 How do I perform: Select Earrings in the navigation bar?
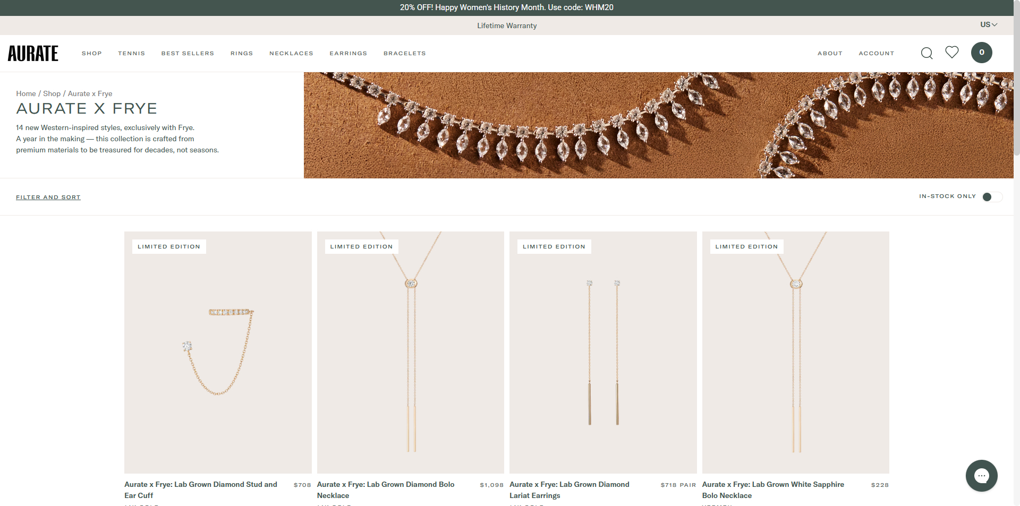348,54
